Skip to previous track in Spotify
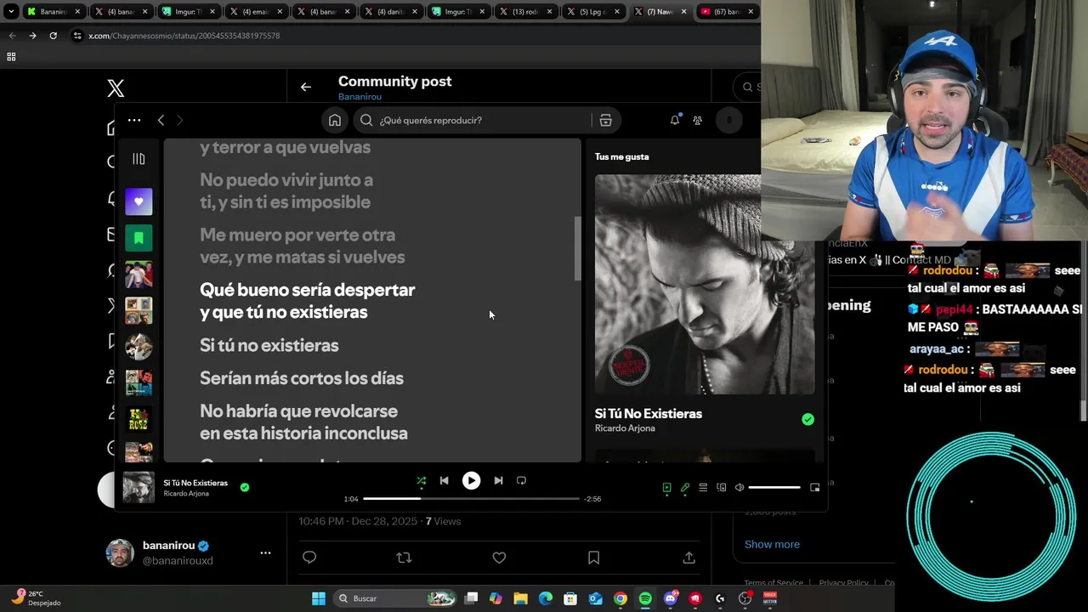 [x=444, y=480]
